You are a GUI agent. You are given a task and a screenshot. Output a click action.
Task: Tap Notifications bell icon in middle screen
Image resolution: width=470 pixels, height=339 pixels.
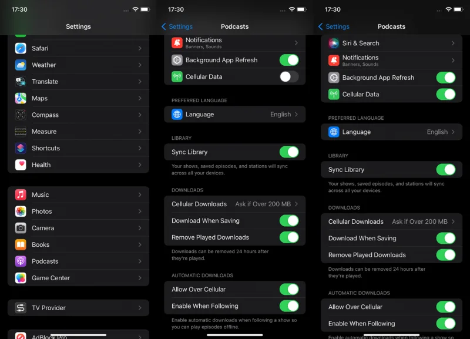click(177, 43)
